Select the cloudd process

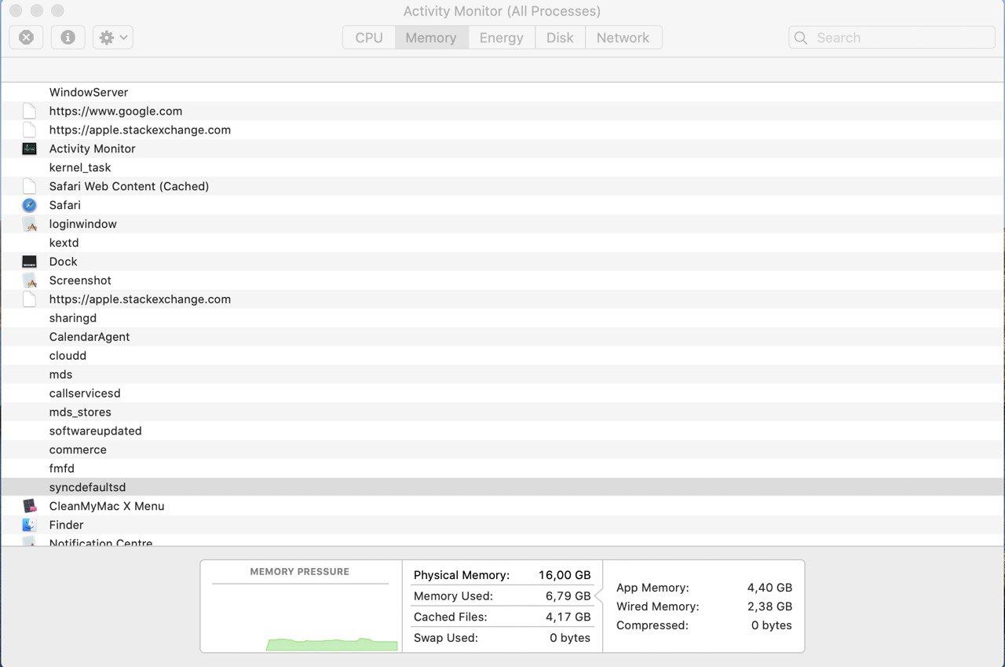(68, 356)
